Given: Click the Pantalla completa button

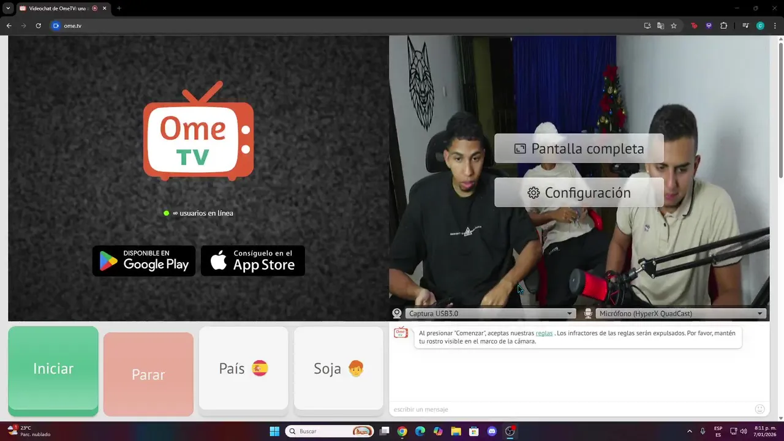Looking at the screenshot, I should point(579,148).
